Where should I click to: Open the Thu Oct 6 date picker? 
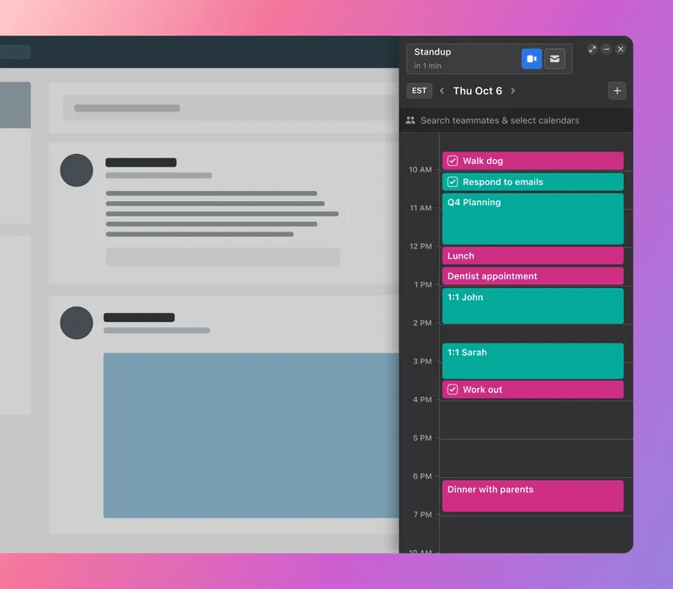pos(477,91)
